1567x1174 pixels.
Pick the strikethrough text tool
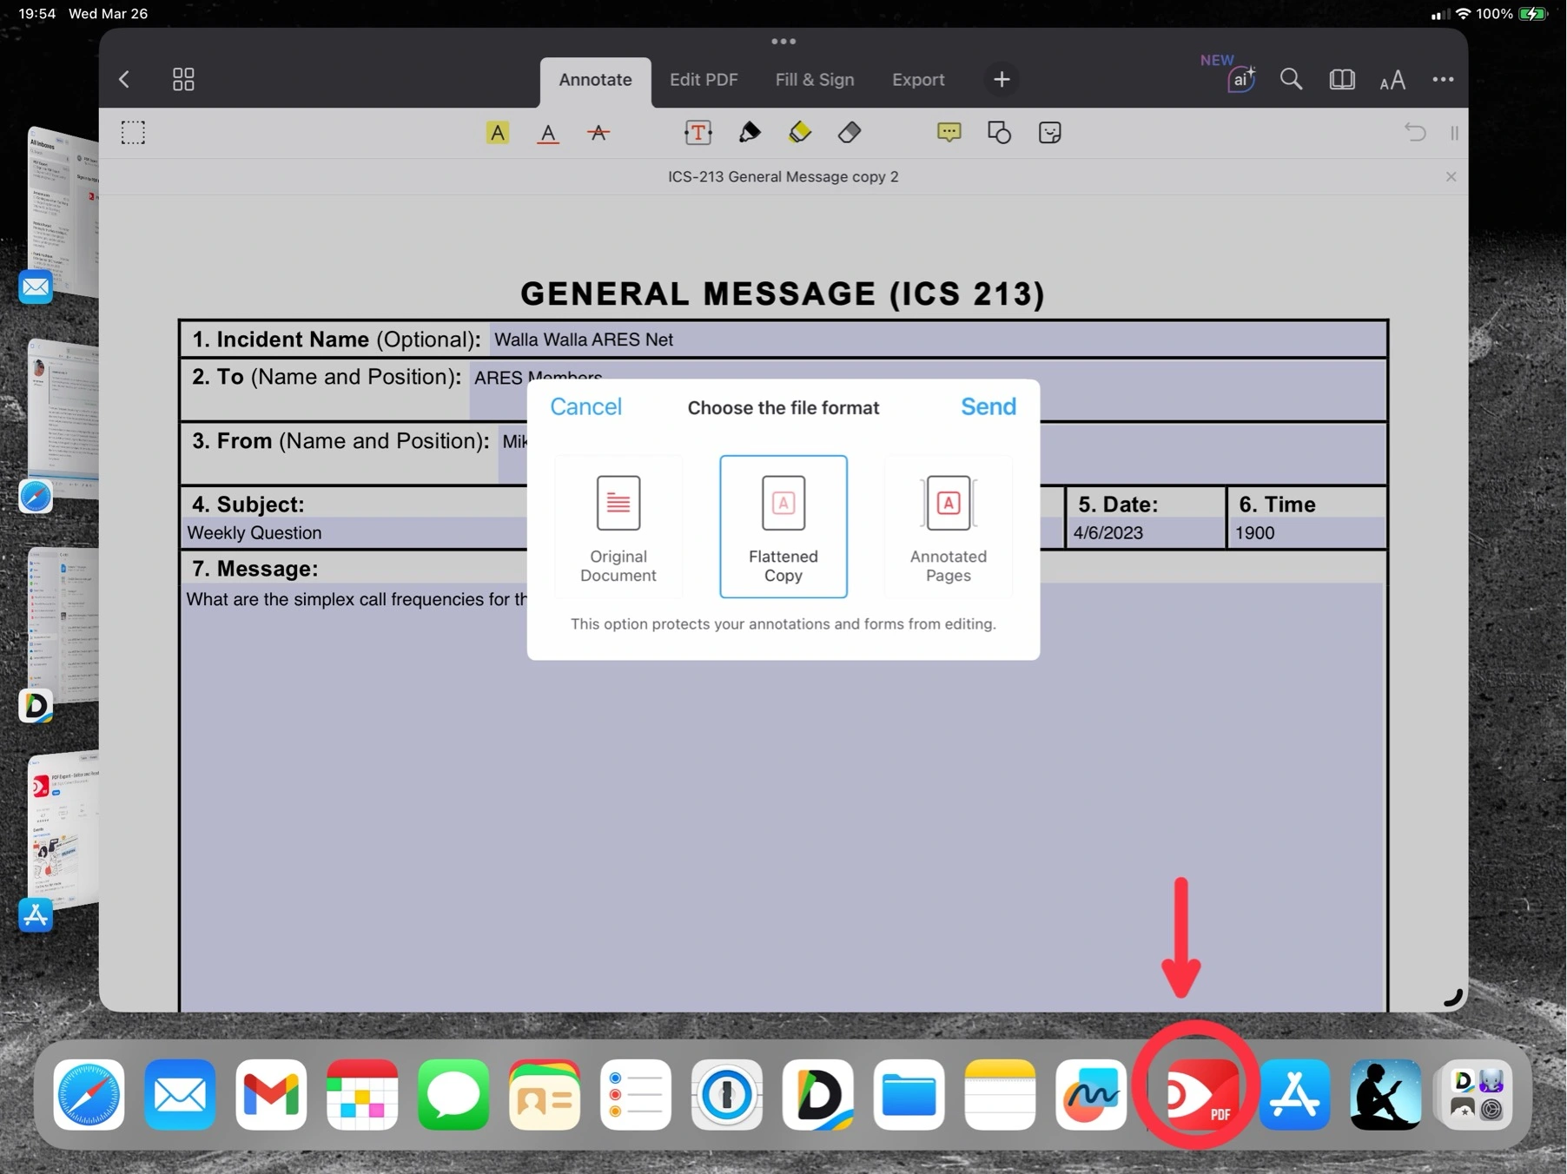click(598, 133)
